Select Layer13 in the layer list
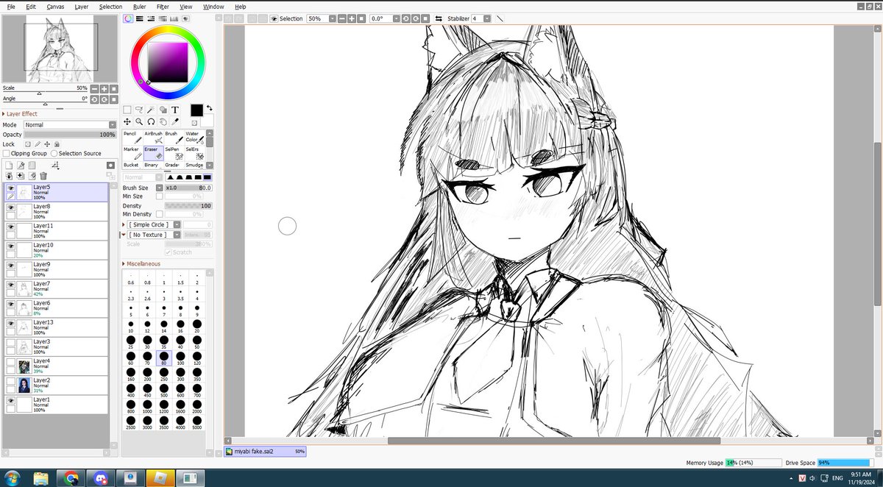 [57, 327]
